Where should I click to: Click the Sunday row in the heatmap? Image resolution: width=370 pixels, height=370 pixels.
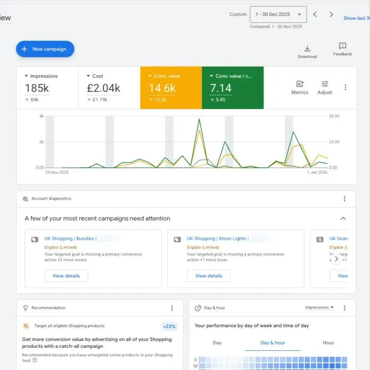pyautogui.click(x=273, y=359)
